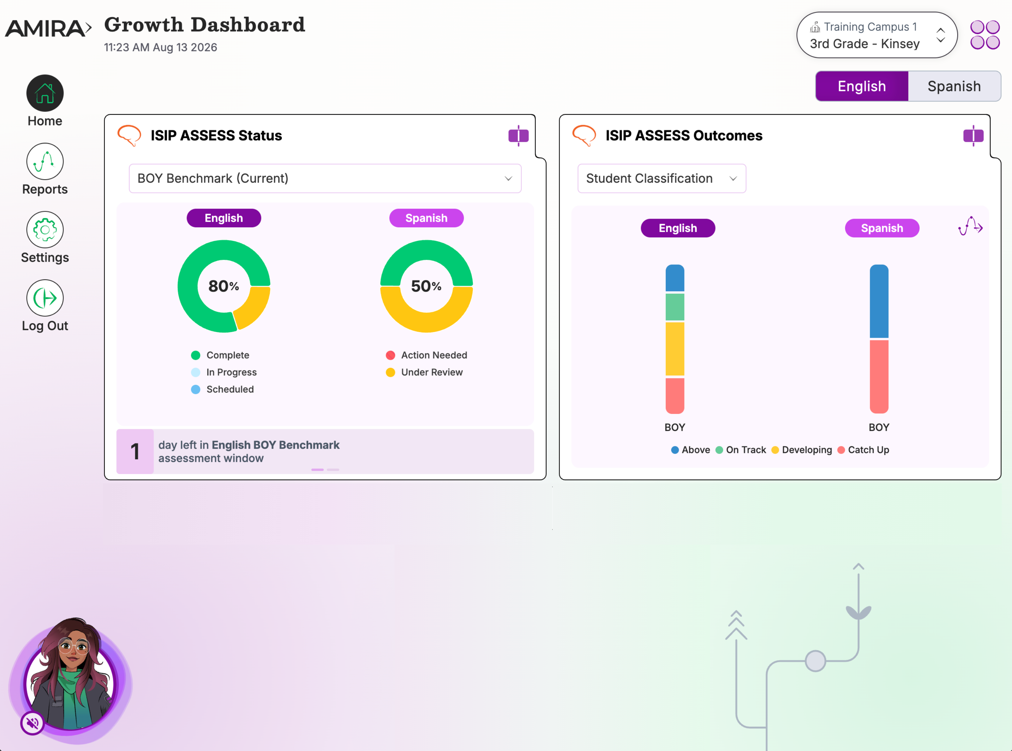Click the second banner pagination indicator

pos(333,470)
